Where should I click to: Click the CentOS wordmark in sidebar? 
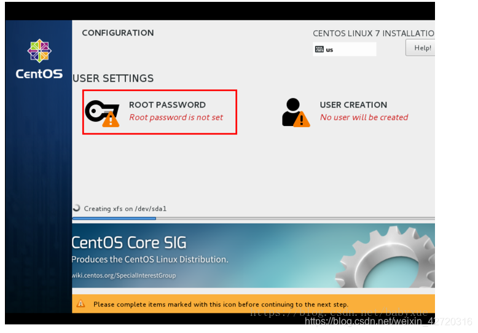point(39,74)
